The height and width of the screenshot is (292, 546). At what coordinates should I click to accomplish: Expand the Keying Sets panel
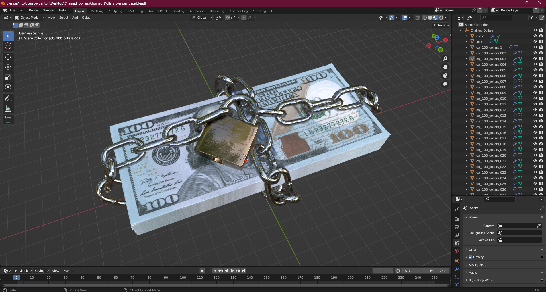point(477,265)
